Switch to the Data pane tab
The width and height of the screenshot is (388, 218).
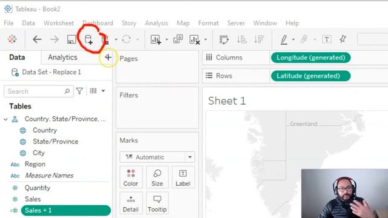tap(17, 58)
